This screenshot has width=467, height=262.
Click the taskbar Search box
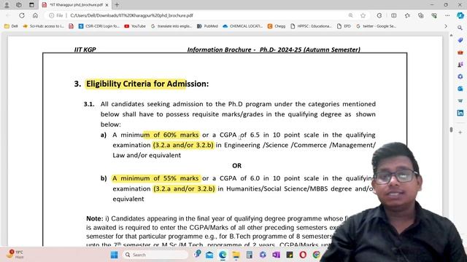tap(155, 255)
